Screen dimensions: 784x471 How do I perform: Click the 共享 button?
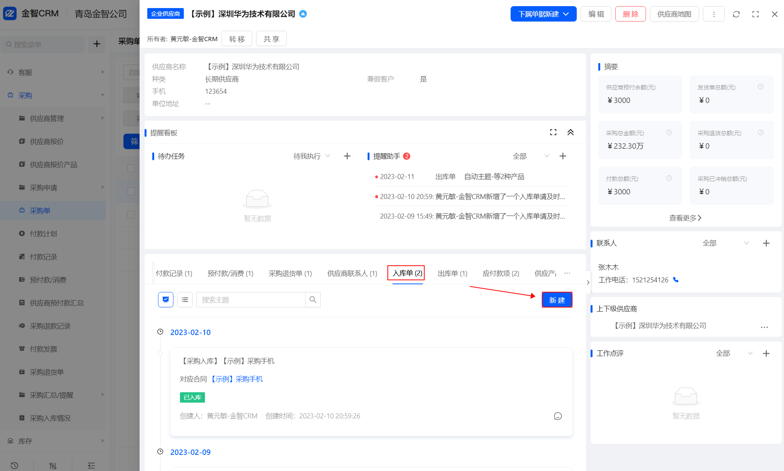click(x=271, y=39)
